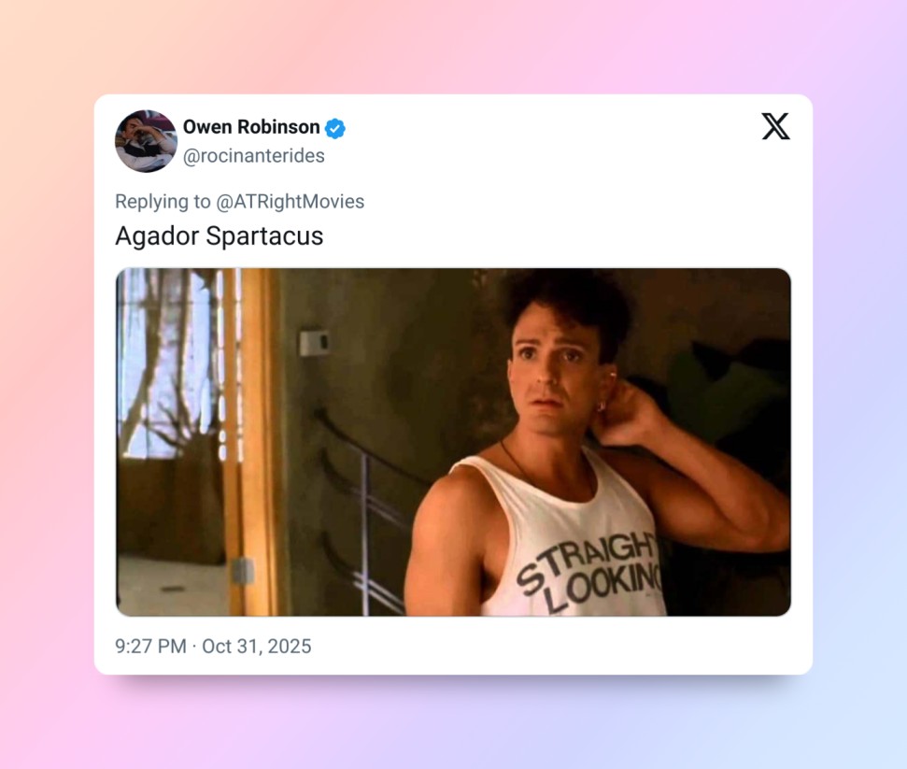
Task: Click the Oct 31, 2025 date
Action: tap(256, 646)
